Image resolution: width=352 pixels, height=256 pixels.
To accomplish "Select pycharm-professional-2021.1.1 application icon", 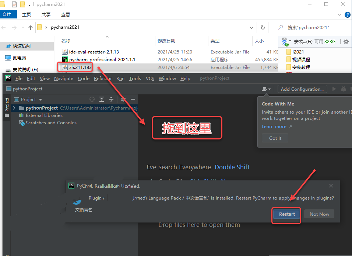I will coord(65,59).
